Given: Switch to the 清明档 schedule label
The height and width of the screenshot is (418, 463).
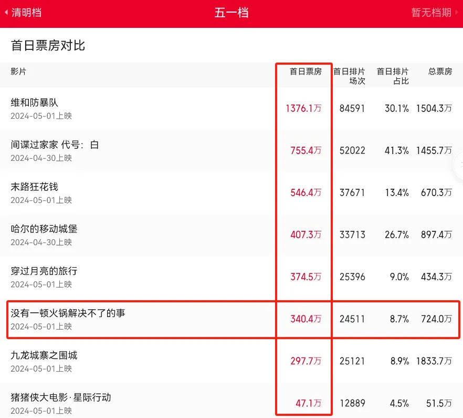Looking at the screenshot, I should point(26,13).
